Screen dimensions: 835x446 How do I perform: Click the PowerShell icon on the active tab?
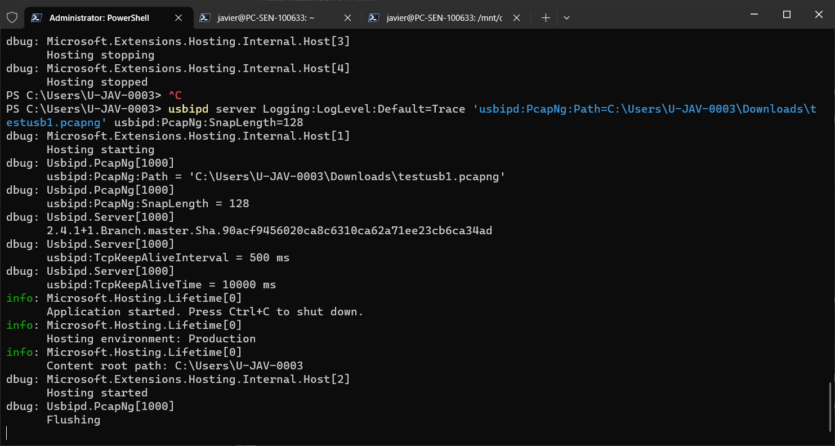click(x=37, y=17)
